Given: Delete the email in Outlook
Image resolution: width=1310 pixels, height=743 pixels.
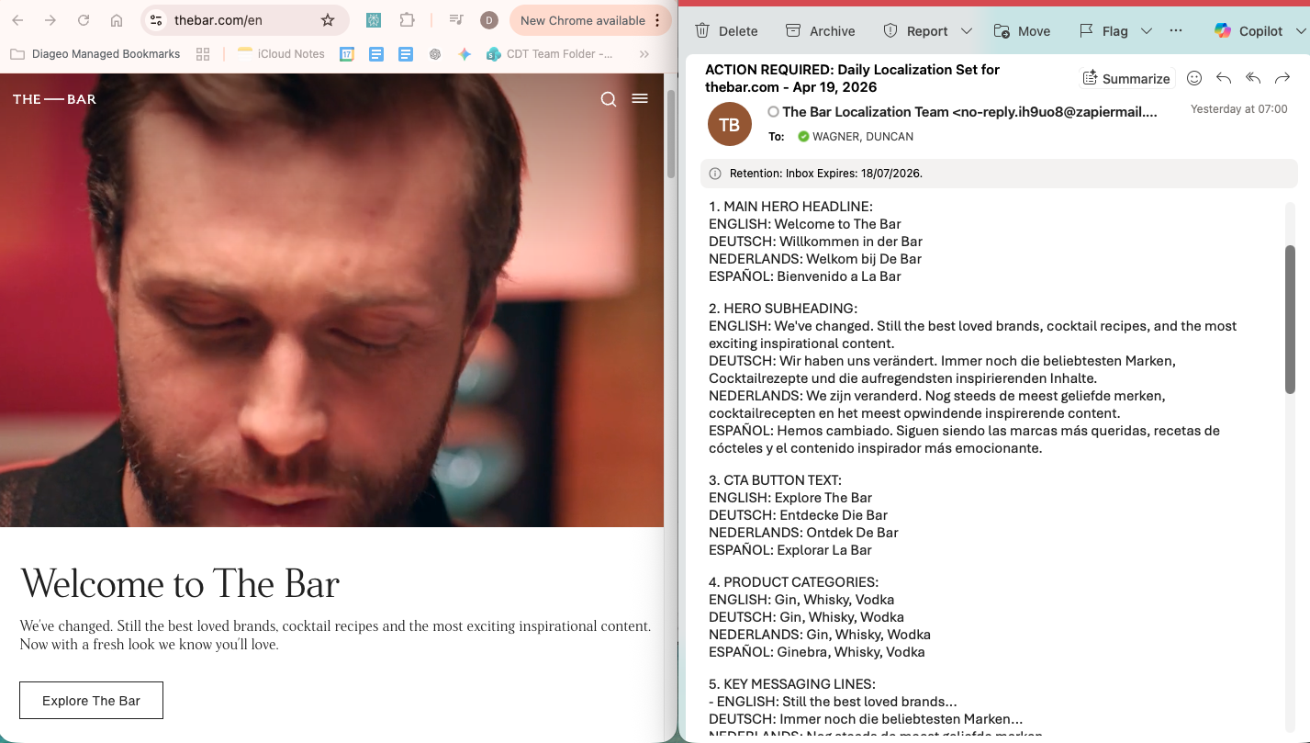Looking at the screenshot, I should click(x=726, y=31).
